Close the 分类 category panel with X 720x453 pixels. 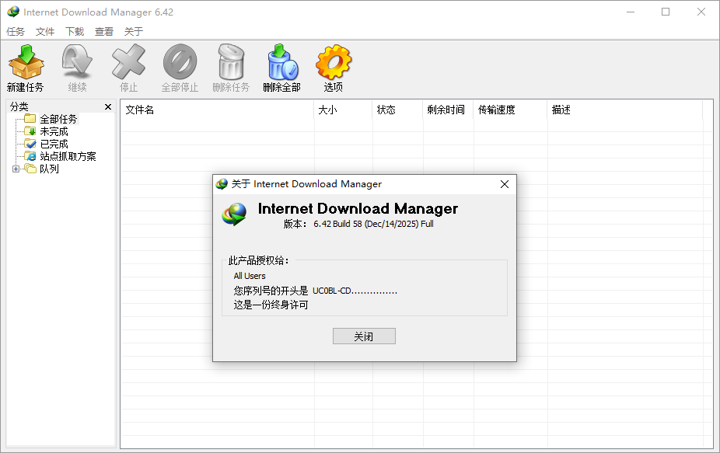(108, 106)
